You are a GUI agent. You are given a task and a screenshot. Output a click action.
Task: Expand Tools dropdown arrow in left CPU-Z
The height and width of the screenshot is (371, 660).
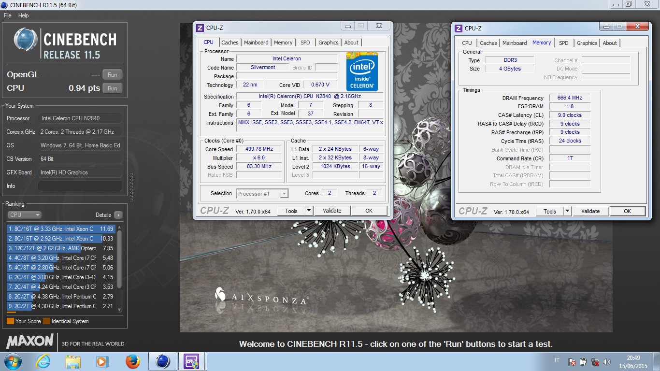(309, 211)
